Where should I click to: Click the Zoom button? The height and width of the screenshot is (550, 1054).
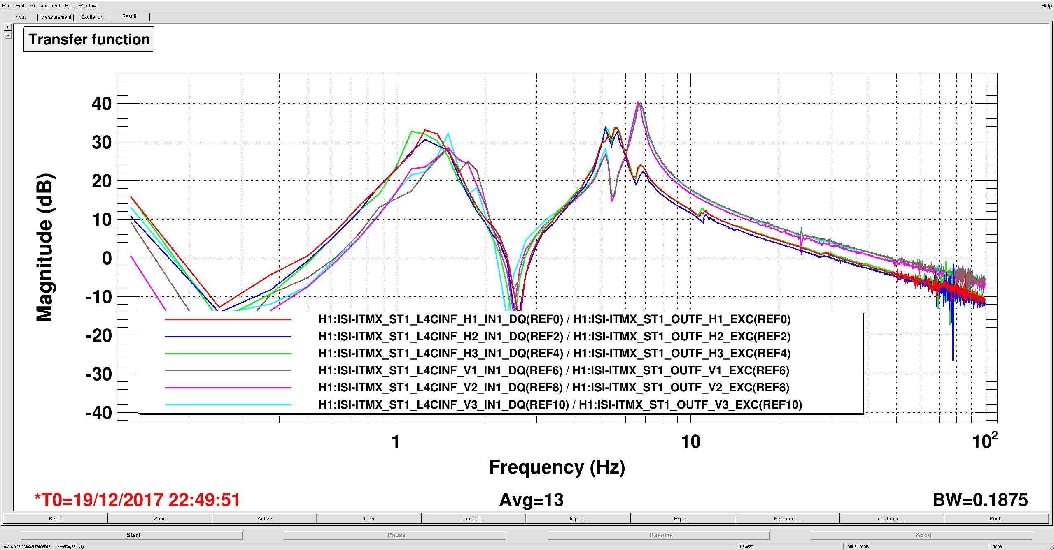pyautogui.click(x=160, y=518)
